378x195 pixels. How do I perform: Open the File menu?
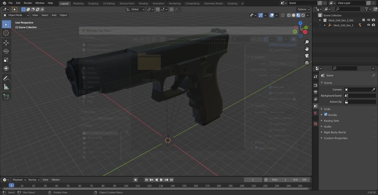point(11,3)
